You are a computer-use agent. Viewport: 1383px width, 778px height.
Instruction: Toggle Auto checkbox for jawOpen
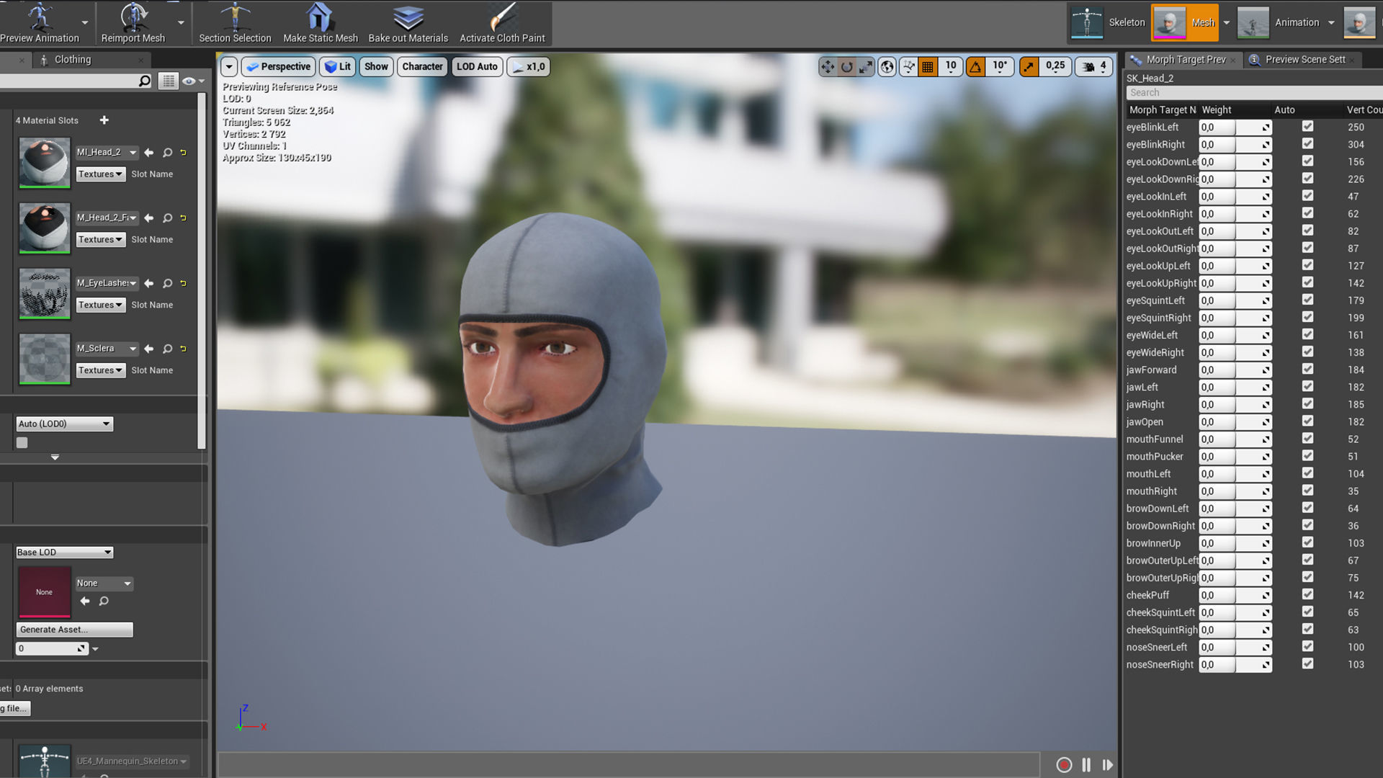click(1307, 421)
